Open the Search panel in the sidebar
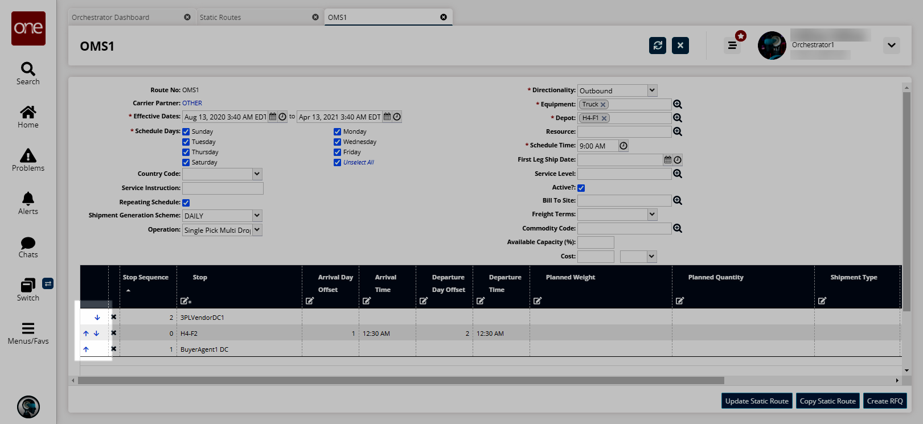The height and width of the screenshot is (424, 923). (28, 73)
